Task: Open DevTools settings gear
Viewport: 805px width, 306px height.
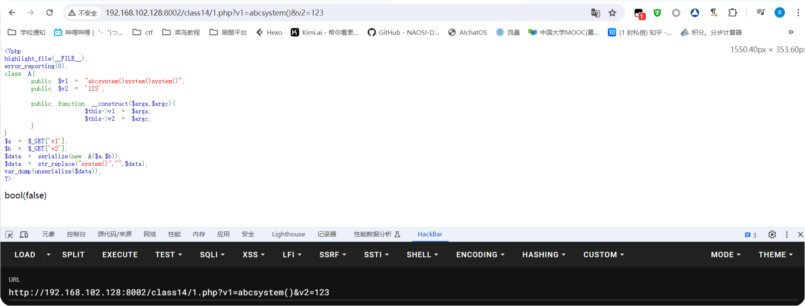Action: pos(772,235)
